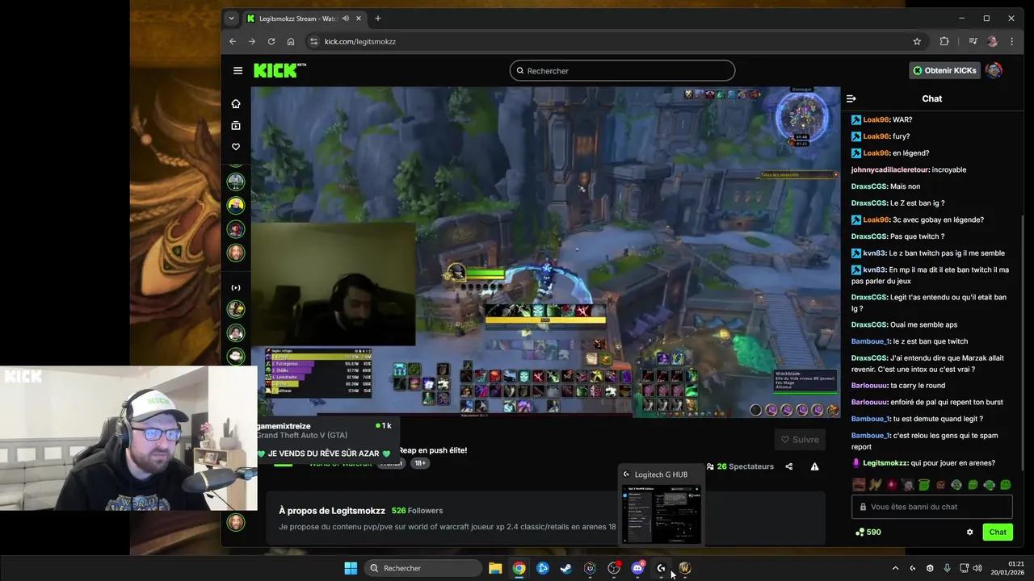Image resolution: width=1034 pixels, height=581 pixels.
Task: Open the 18+ tag on stream
Action: pos(419,463)
